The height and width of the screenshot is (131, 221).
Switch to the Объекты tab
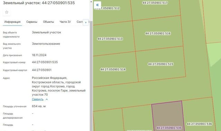(48, 22)
